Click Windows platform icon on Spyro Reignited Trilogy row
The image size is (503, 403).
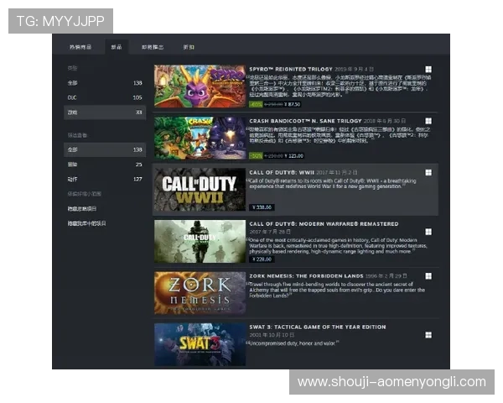(428, 70)
